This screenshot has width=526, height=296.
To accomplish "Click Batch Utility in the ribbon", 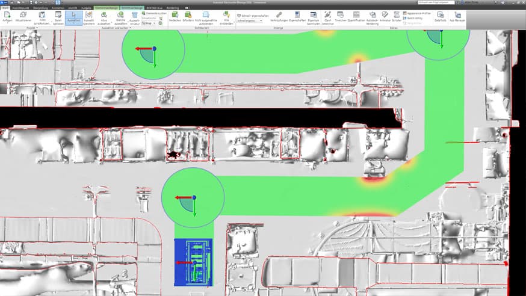I will 413,19.
